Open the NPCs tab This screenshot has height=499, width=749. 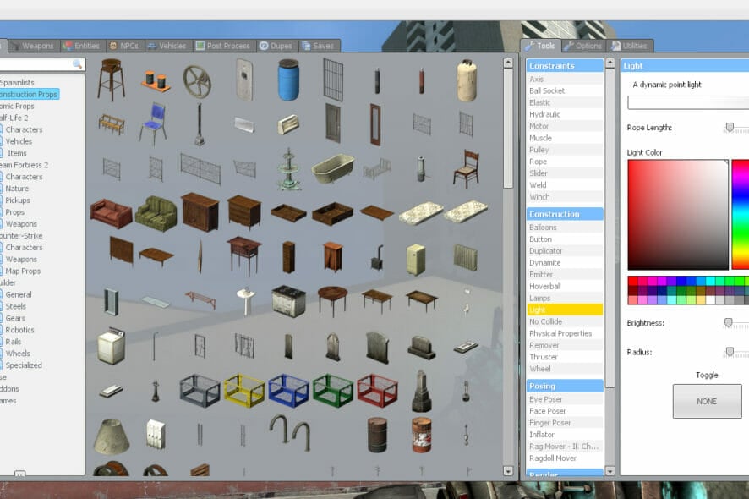point(124,46)
